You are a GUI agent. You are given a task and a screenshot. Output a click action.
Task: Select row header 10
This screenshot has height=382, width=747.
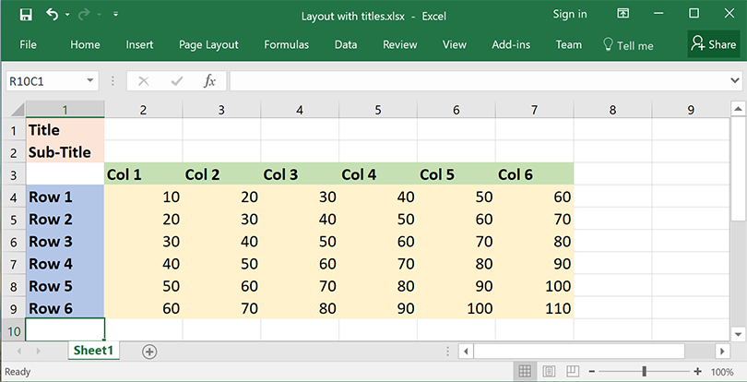tap(13, 330)
